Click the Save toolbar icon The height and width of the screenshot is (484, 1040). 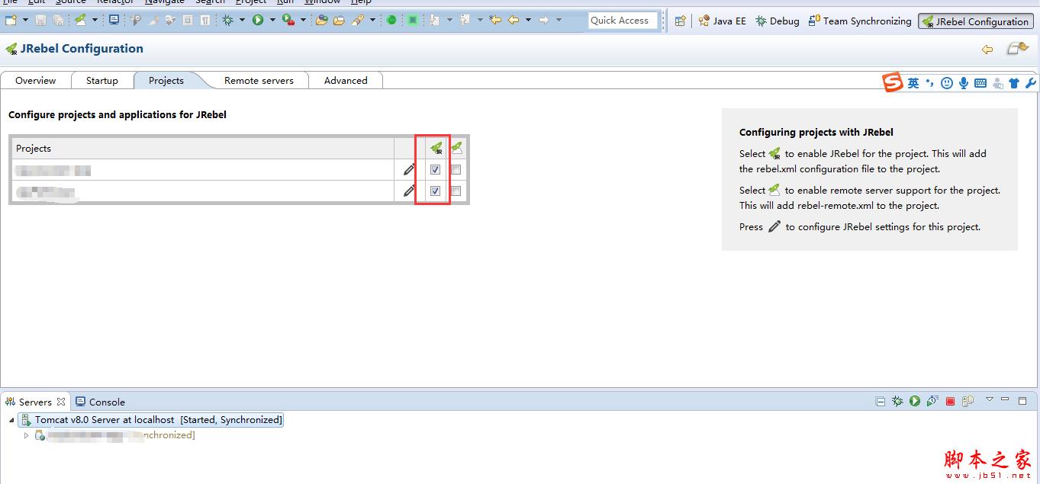point(40,21)
